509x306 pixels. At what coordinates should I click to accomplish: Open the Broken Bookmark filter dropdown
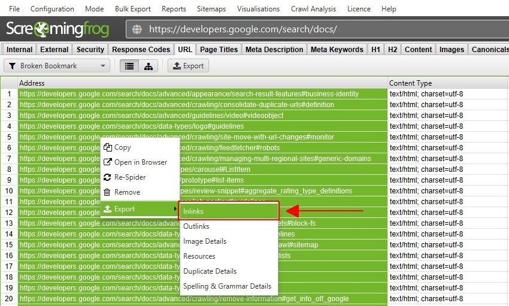coord(57,66)
